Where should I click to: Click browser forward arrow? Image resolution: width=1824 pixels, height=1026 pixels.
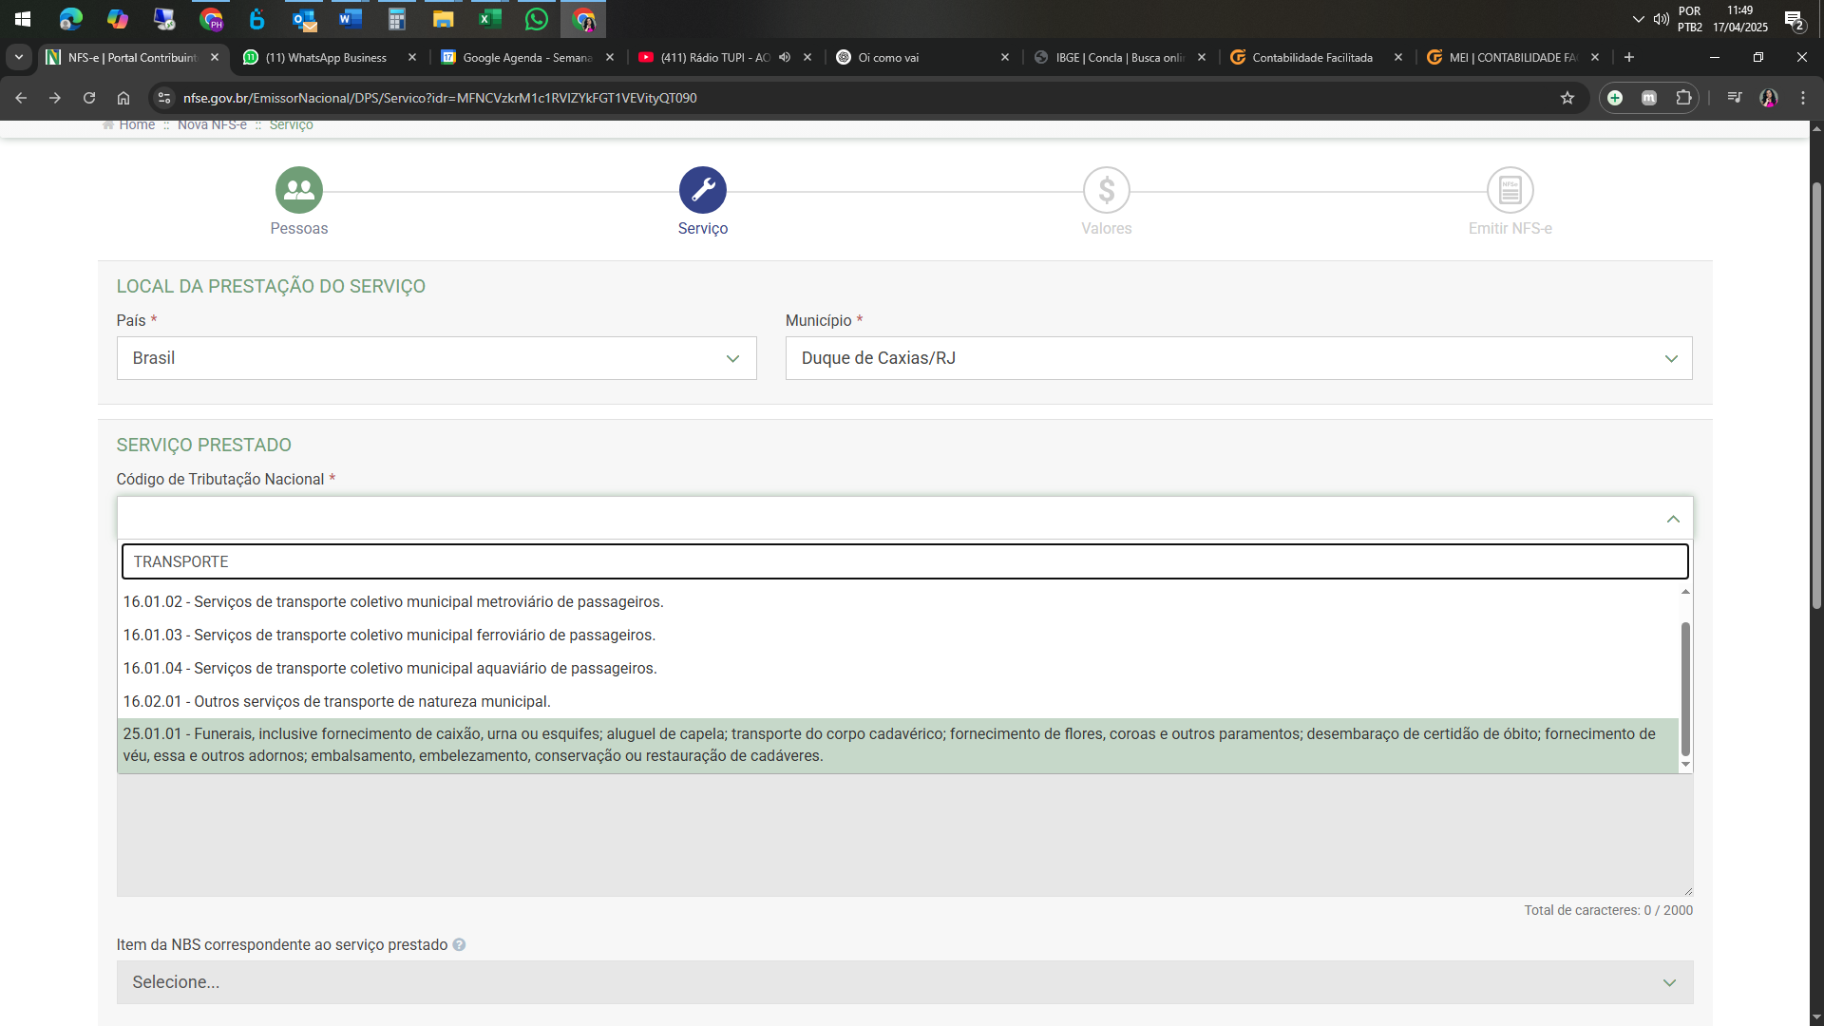coord(55,98)
